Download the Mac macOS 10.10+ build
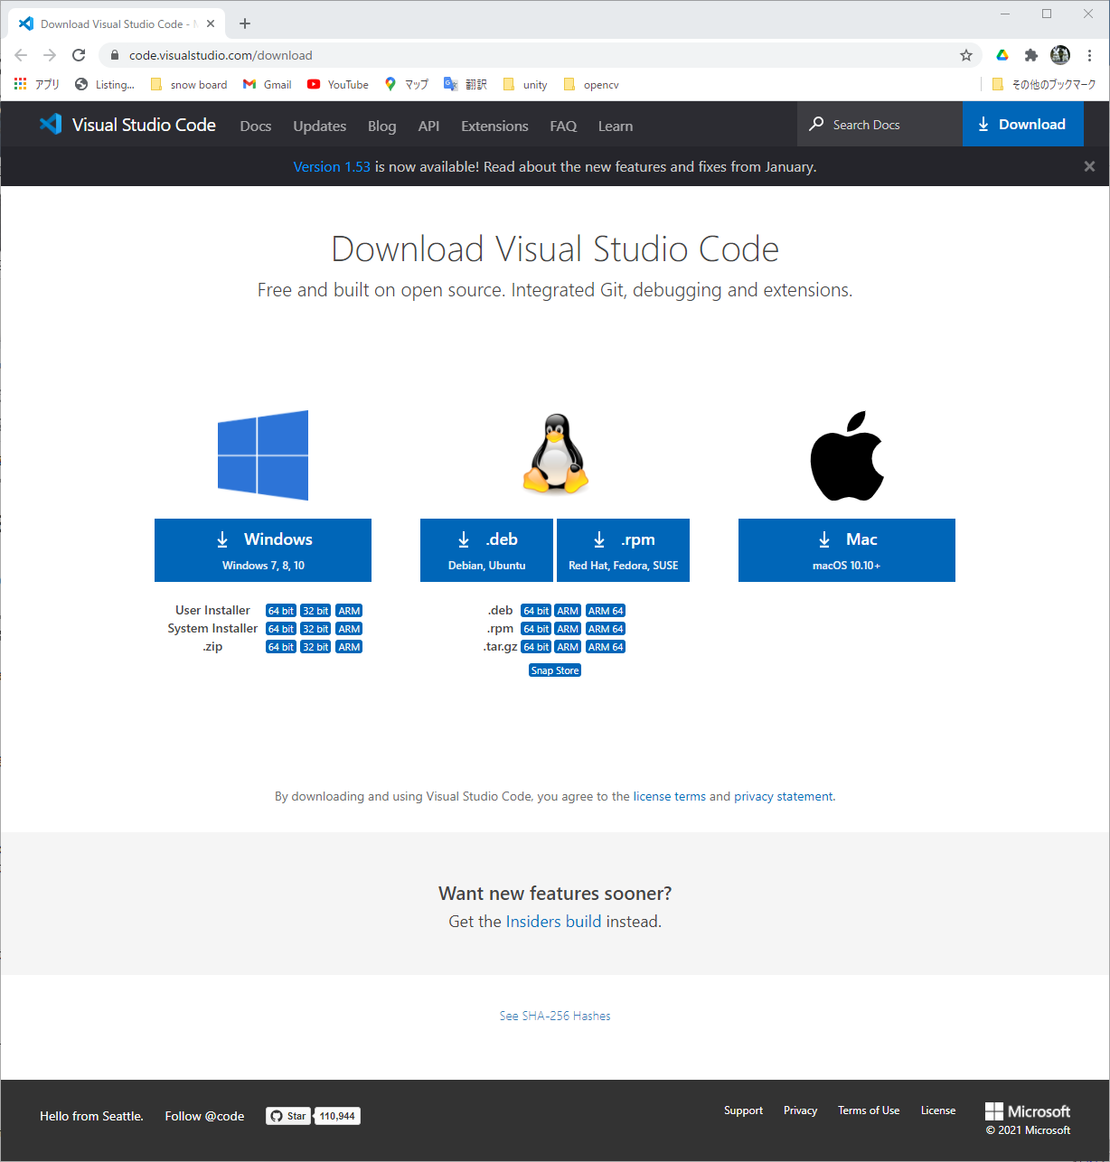Viewport: 1110px width, 1162px height. pyautogui.click(x=846, y=550)
